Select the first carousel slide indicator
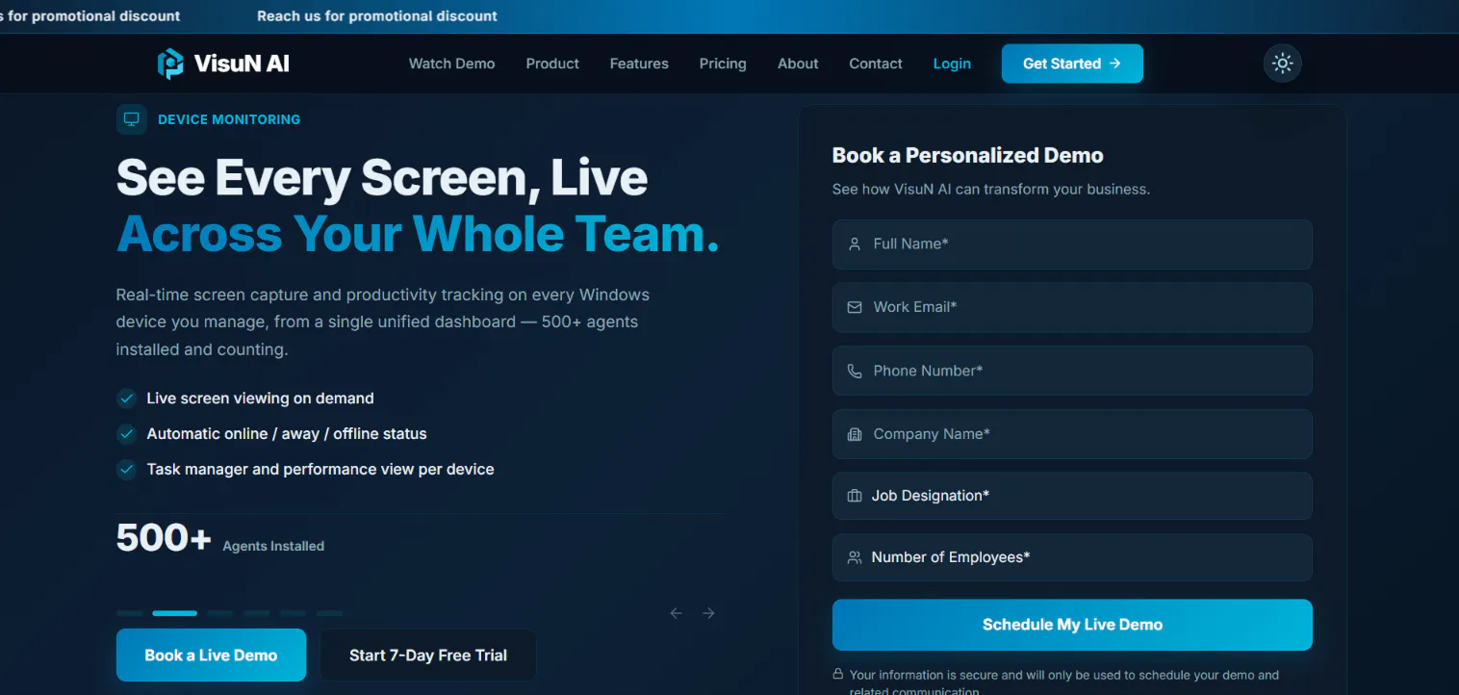The image size is (1459, 695). coord(130,613)
